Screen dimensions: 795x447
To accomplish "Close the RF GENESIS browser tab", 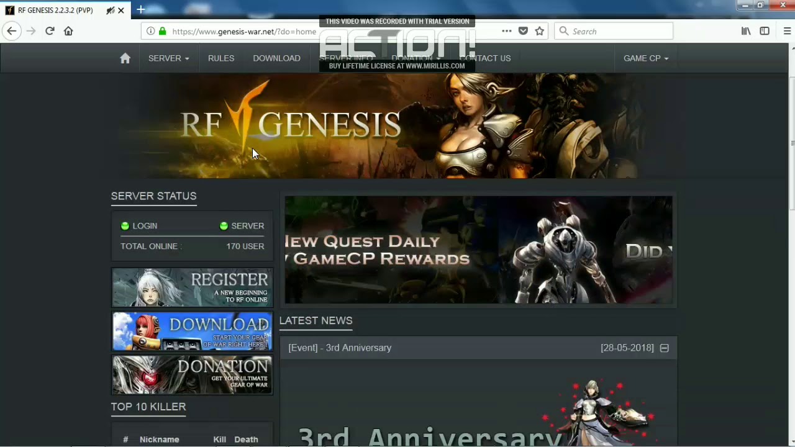I will tap(121, 10).
